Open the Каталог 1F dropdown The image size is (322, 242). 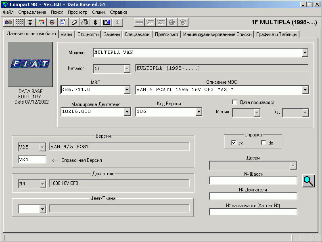pos(127,68)
